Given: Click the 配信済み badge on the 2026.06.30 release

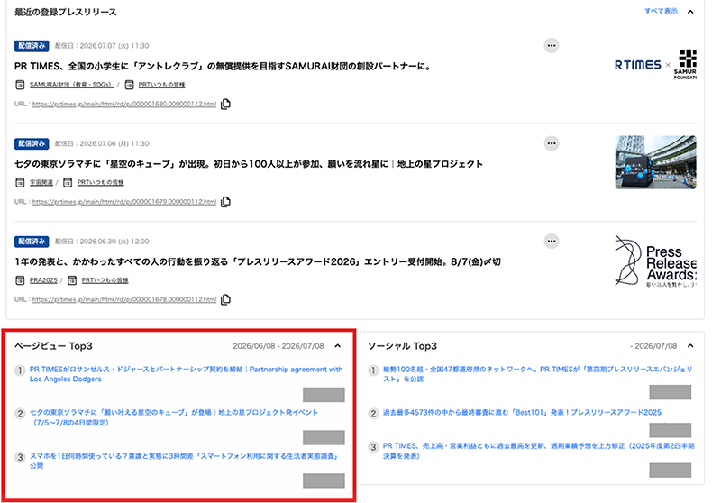Looking at the screenshot, I should [x=32, y=241].
